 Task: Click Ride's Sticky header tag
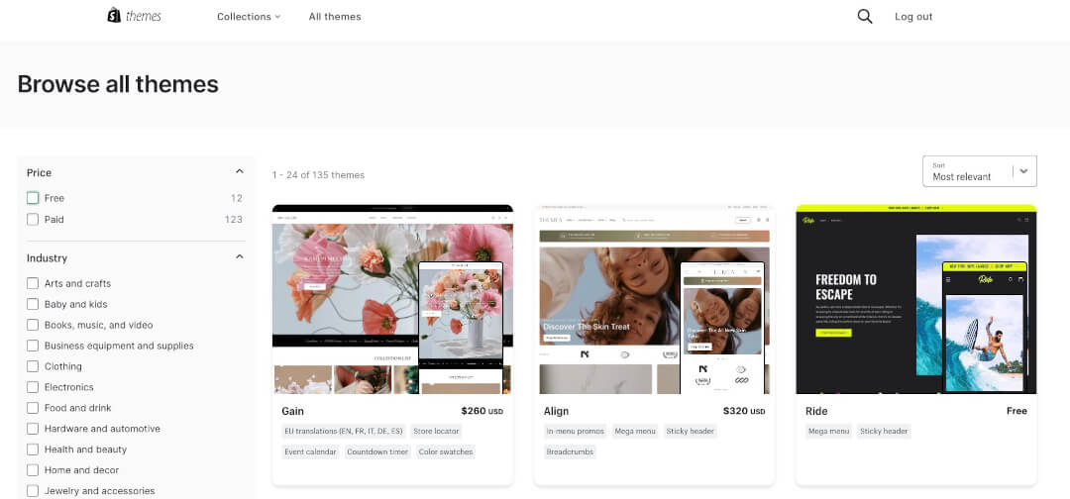pyautogui.click(x=884, y=431)
